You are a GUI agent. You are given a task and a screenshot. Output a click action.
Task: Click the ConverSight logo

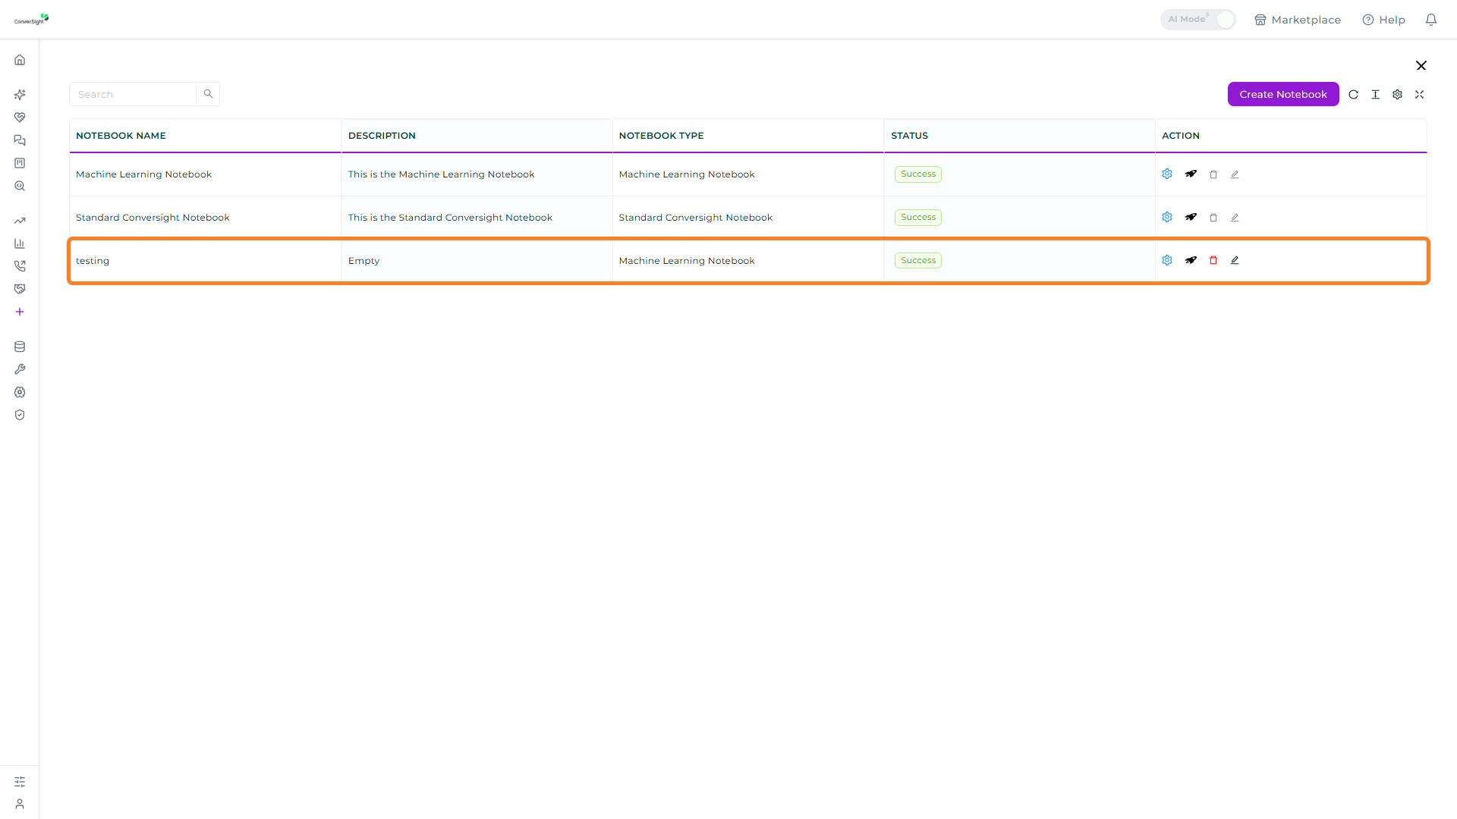[x=31, y=19]
